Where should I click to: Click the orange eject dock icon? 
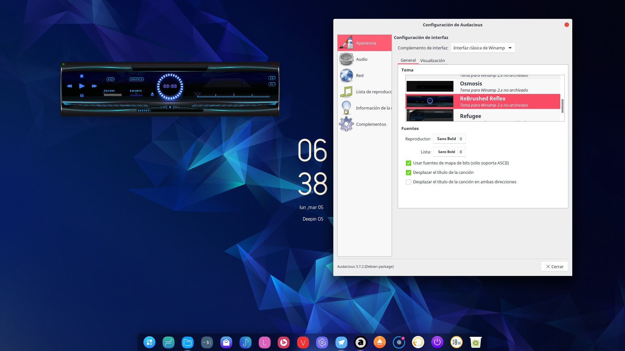click(x=380, y=342)
